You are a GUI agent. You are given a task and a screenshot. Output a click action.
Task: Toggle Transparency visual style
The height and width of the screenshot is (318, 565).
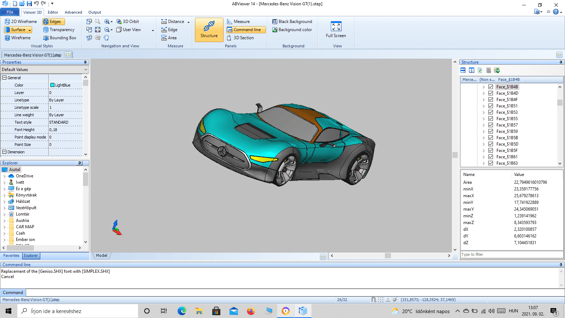(59, 30)
